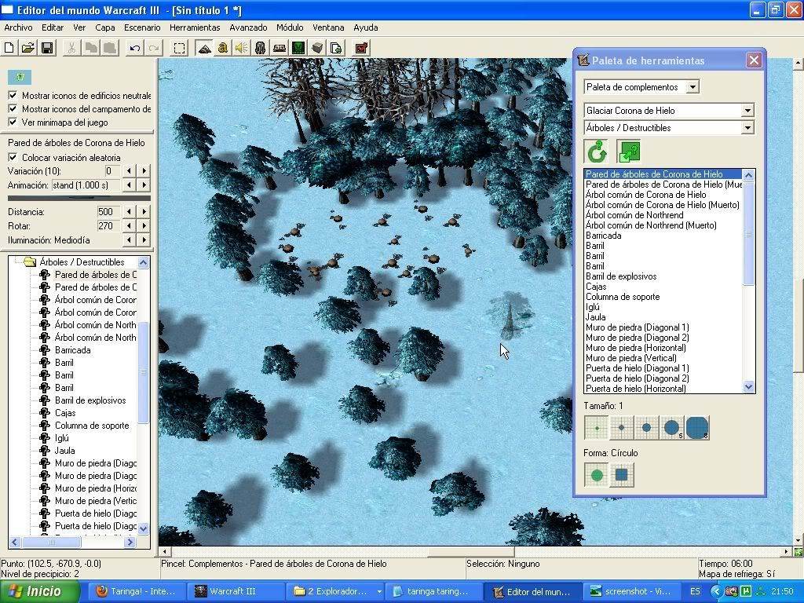This screenshot has height=603, width=804.
Task: Select Cajas in the left tree
Action: tap(65, 413)
